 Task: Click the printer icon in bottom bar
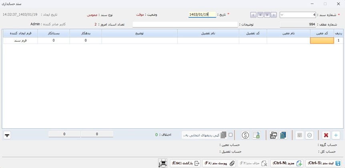(162, 163)
